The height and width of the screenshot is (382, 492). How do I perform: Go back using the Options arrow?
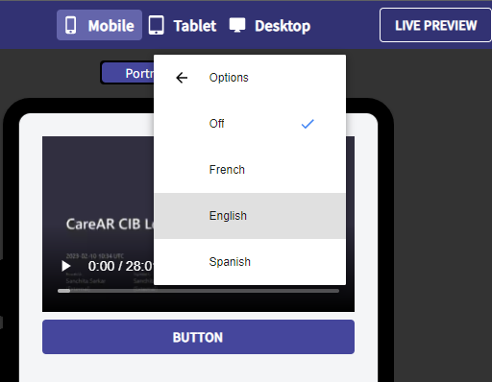[182, 78]
